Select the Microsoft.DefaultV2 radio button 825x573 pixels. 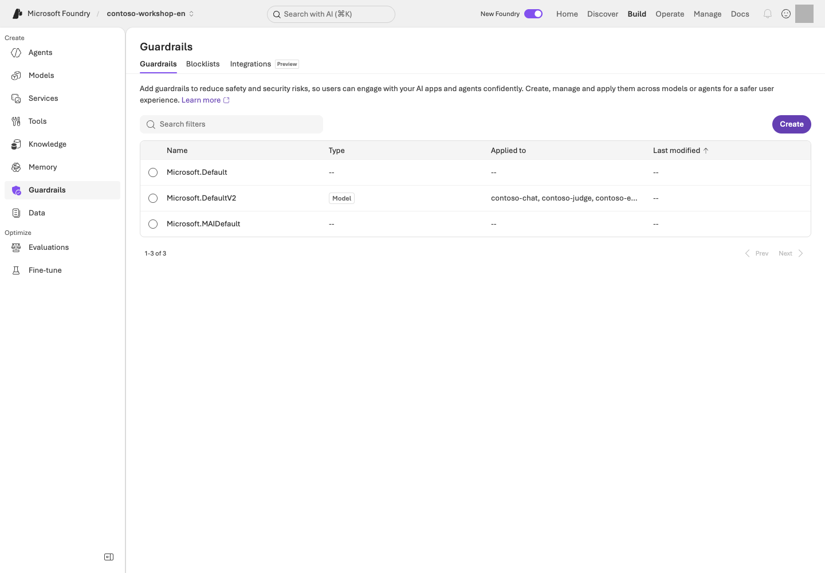(x=153, y=198)
